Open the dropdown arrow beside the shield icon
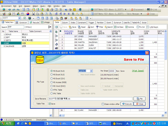Screen dimensions: 168x126 [33, 18]
